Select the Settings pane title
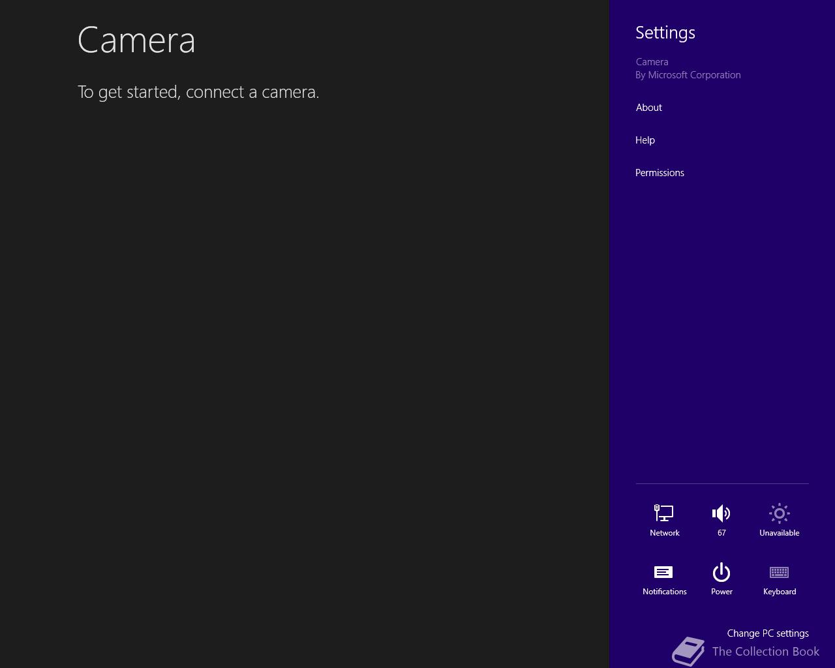835x668 pixels. click(x=665, y=33)
